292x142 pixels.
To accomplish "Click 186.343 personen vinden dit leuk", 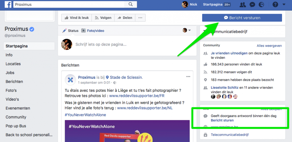I will (x=236, y=64).
